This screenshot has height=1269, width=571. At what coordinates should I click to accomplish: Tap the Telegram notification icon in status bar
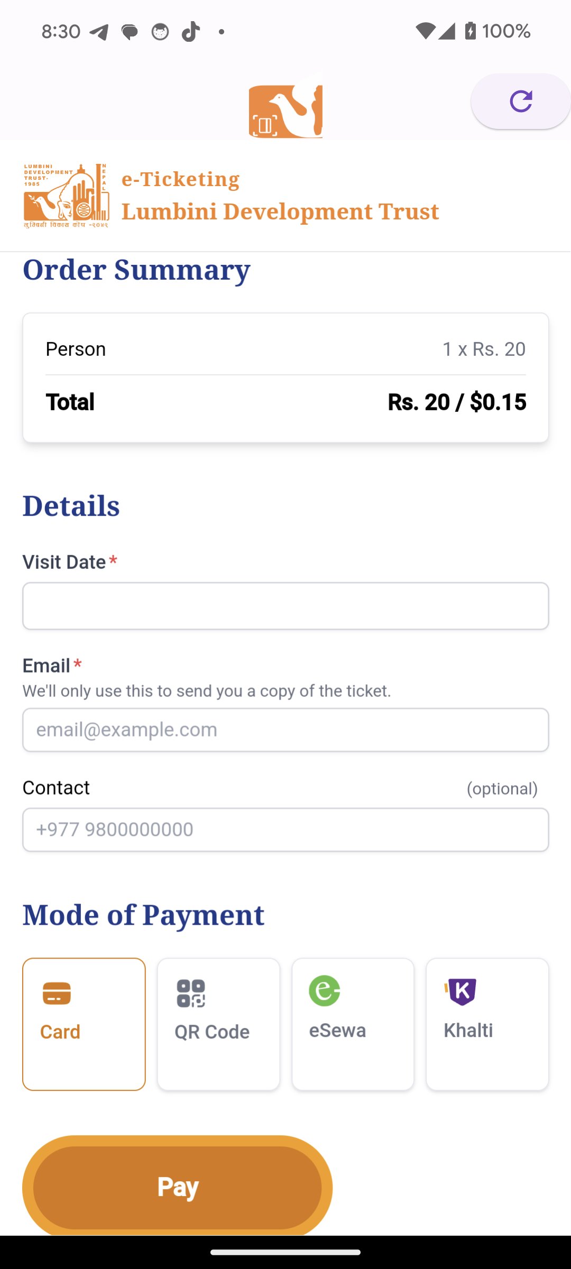tap(99, 32)
